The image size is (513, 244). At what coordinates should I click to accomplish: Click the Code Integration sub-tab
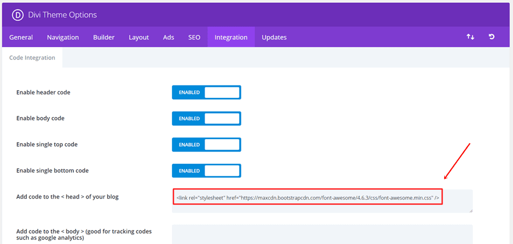tap(32, 58)
